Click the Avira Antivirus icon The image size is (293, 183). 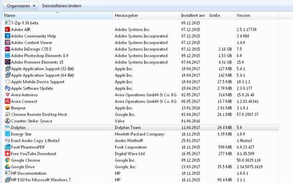pos(8,95)
